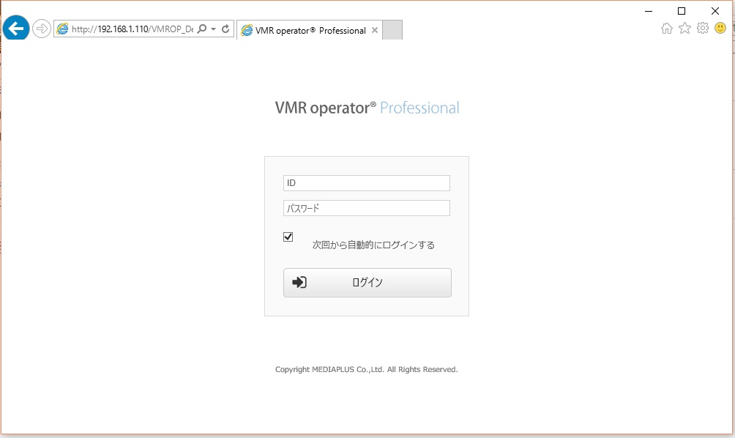Select the VMR operator Professional tab
This screenshot has height=438, width=735.
(309, 31)
